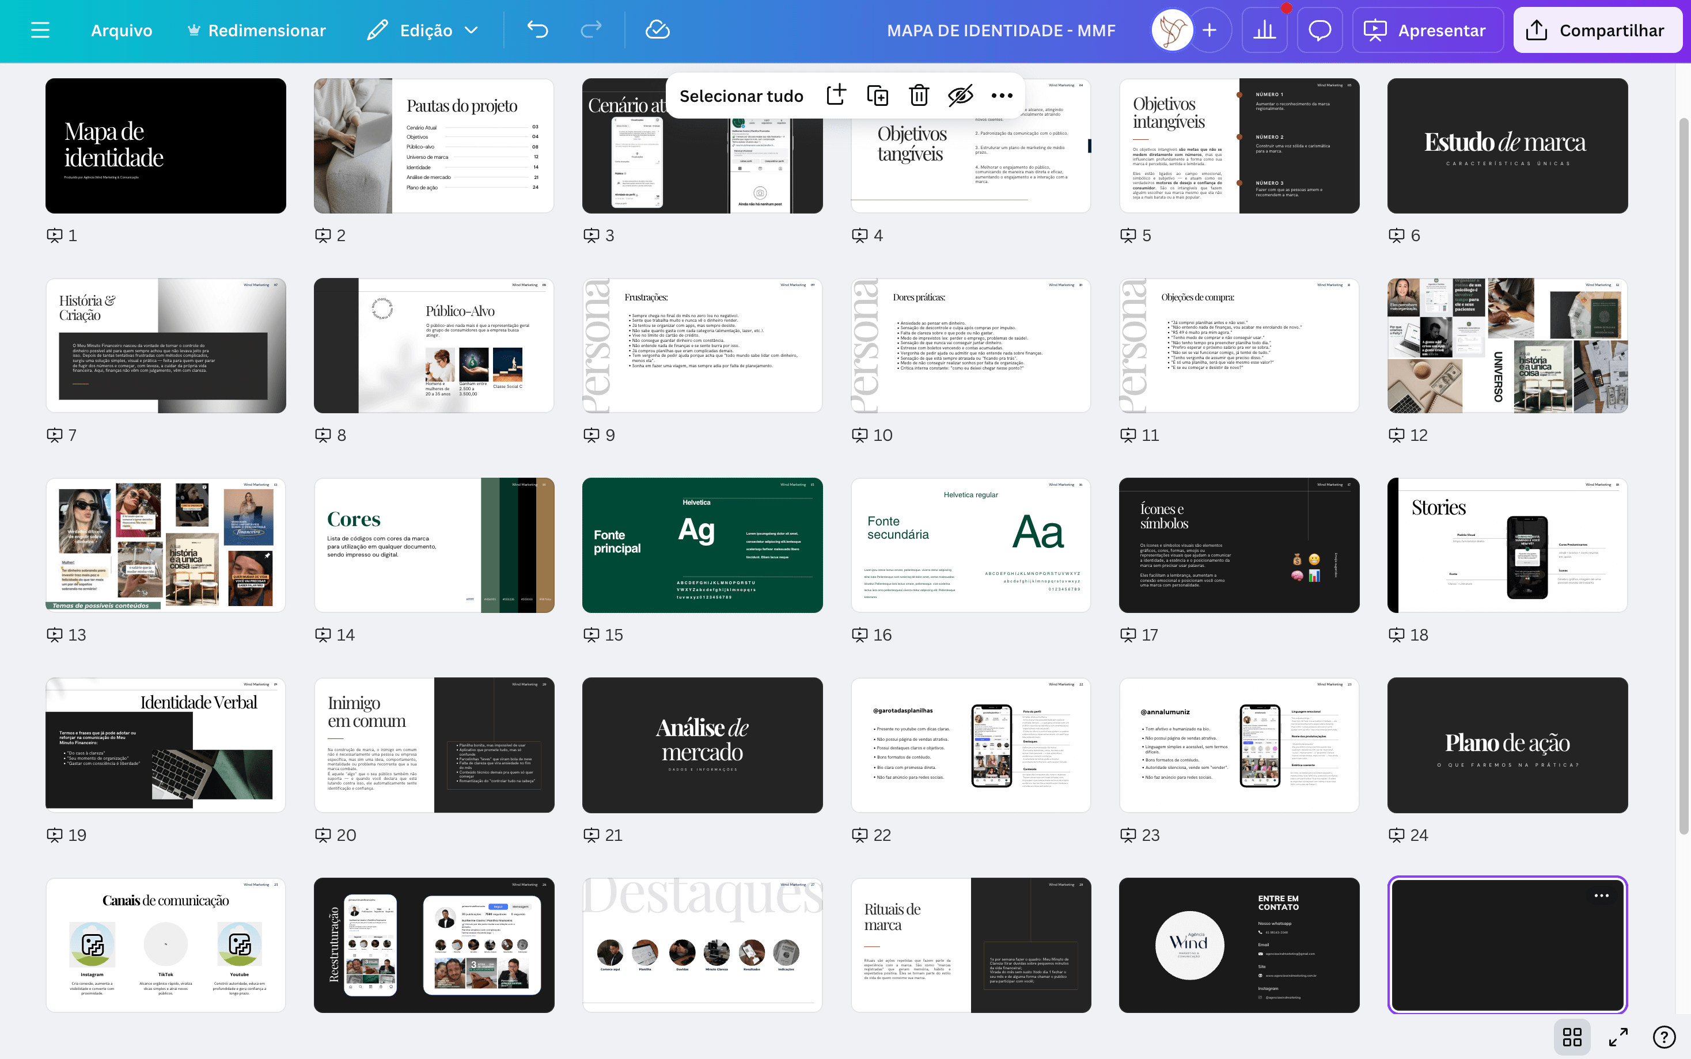1691x1059 pixels.
Task: Open the Arquivo menu
Action: point(121,30)
